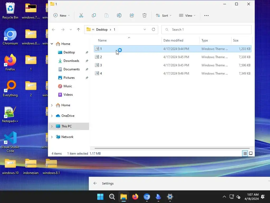Click the Search 1 input box
270x203 pixels.
click(x=206, y=30)
